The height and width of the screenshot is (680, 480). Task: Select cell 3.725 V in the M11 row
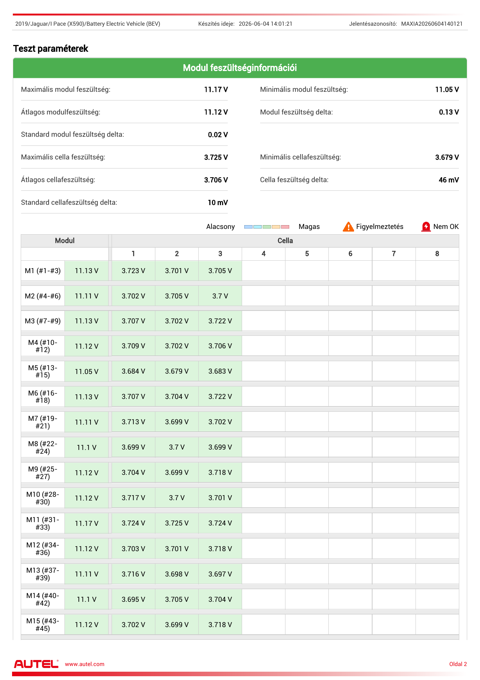[177, 523]
